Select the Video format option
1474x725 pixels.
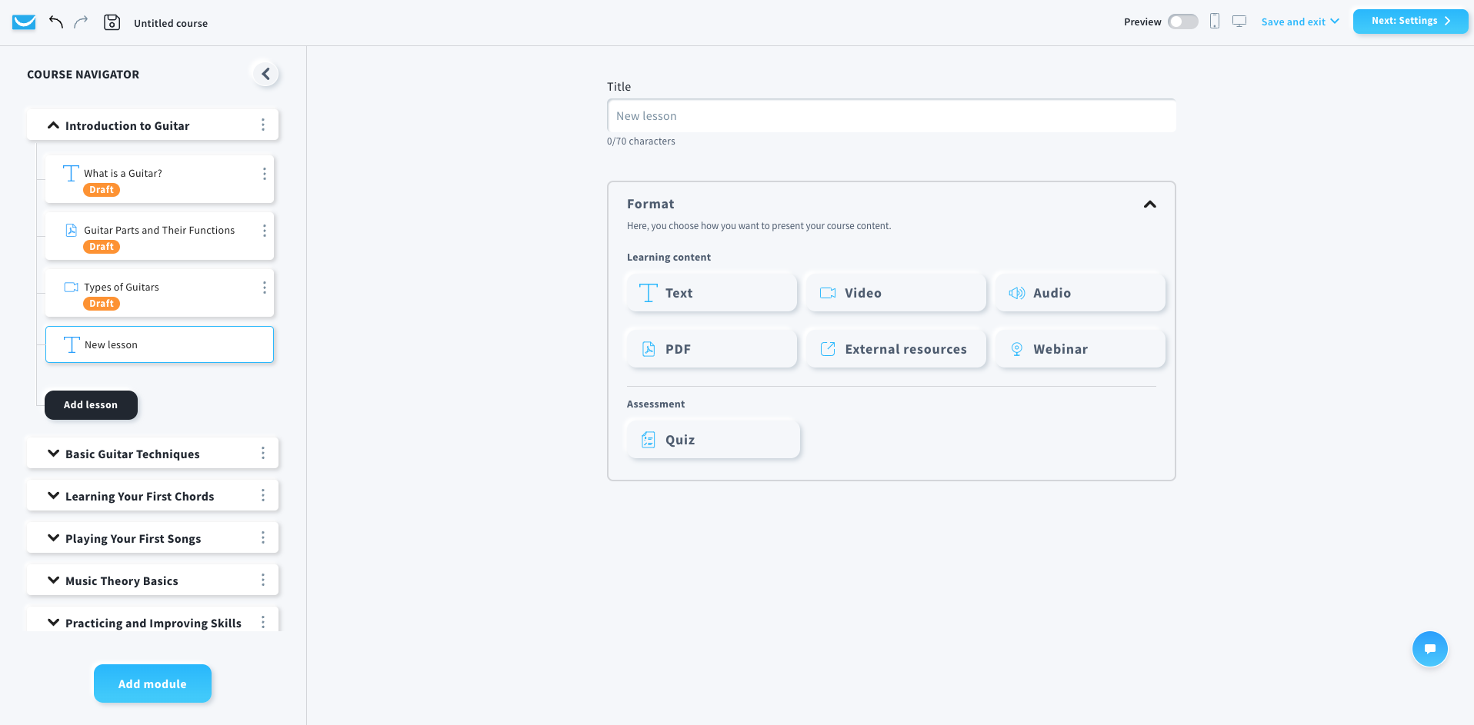[895, 293]
